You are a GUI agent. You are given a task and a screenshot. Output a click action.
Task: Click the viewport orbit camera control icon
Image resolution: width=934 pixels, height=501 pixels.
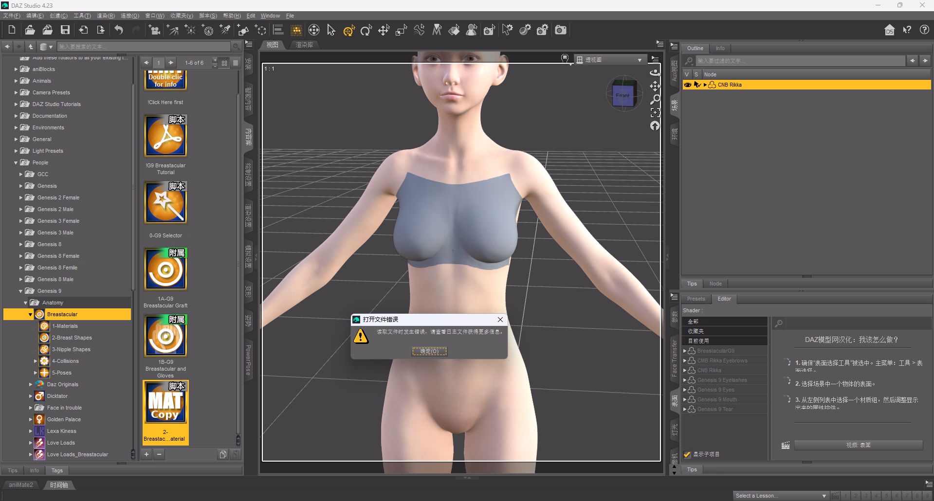[x=655, y=72]
